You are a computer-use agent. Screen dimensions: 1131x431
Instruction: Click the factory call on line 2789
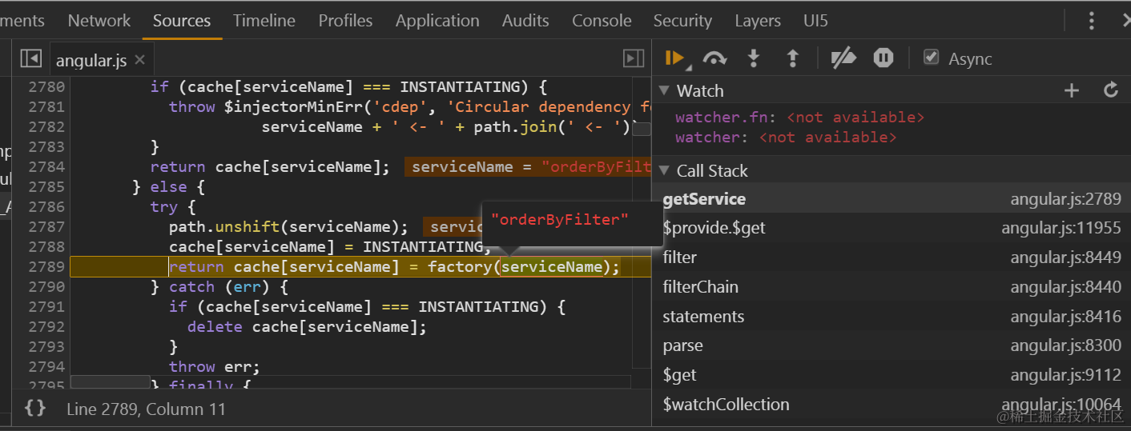[x=460, y=267]
